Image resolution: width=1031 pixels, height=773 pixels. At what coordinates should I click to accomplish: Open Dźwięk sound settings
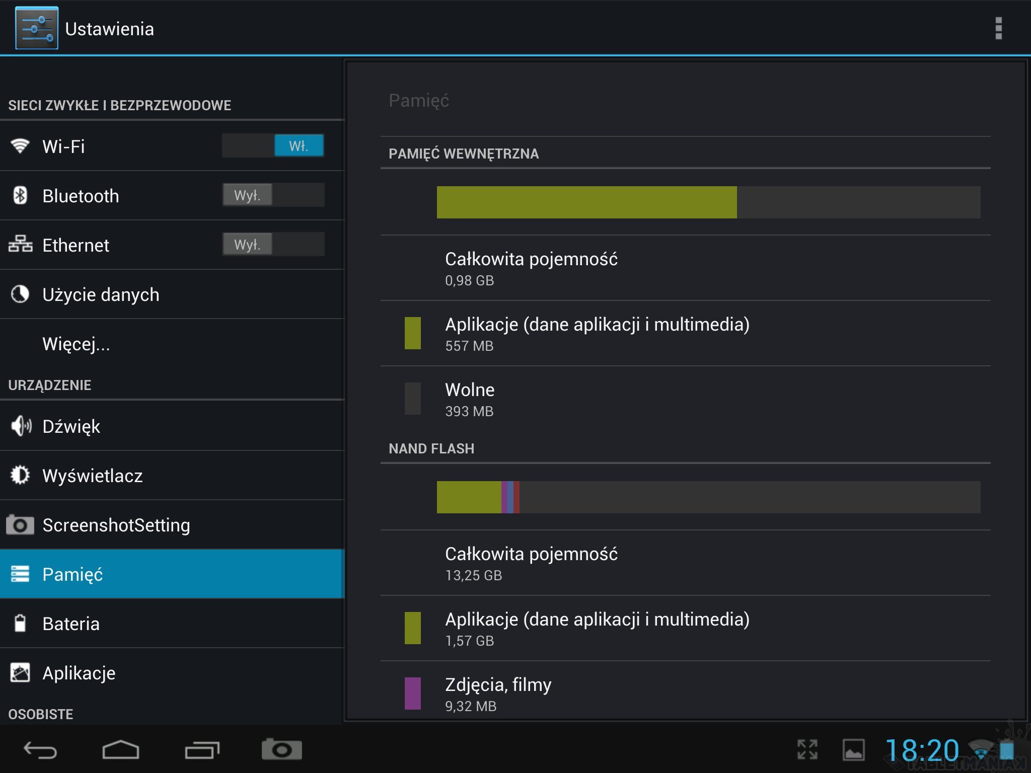pos(71,426)
